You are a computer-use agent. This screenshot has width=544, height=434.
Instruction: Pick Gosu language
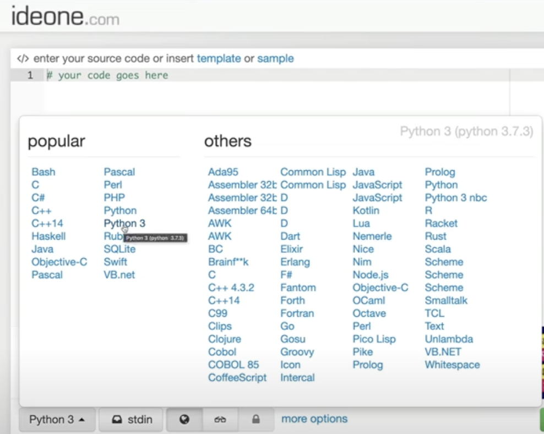(x=293, y=339)
